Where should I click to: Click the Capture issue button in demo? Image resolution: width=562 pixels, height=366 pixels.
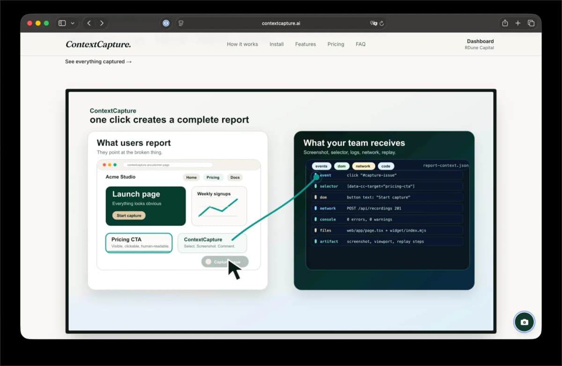coord(225,262)
